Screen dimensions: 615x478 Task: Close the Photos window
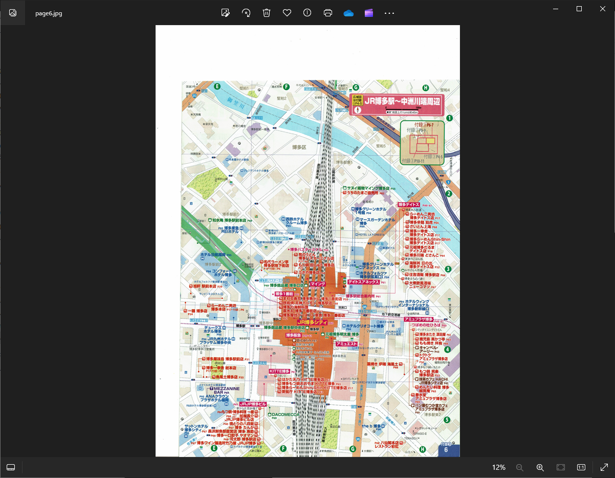tap(603, 9)
